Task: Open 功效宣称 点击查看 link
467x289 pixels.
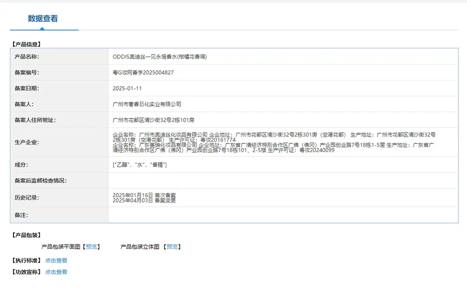Action: (56, 272)
